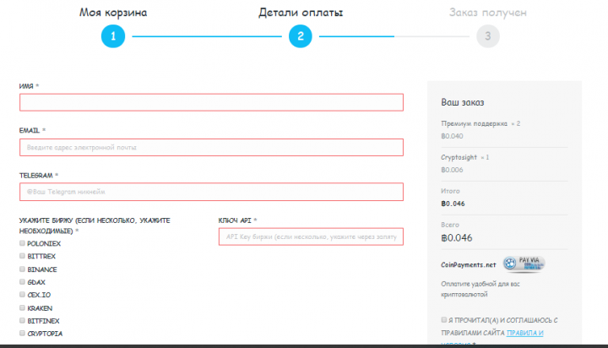
Task: Check the CEX.IO exchange checkbox
Action: [22, 295]
